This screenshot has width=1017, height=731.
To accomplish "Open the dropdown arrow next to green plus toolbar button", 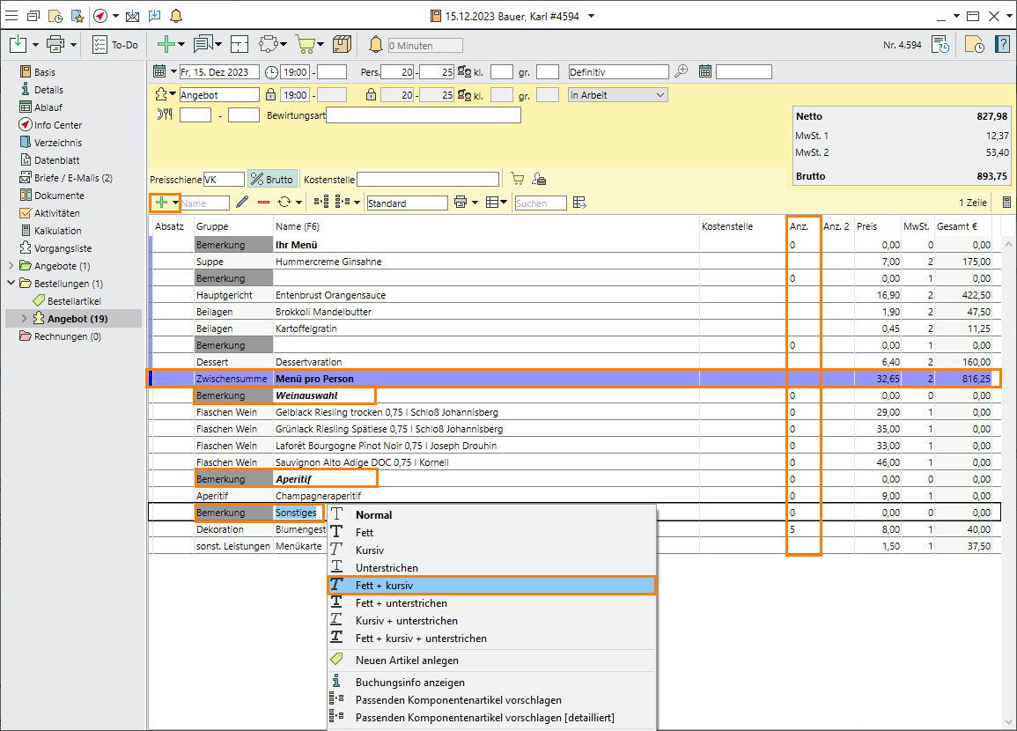I will (x=181, y=45).
